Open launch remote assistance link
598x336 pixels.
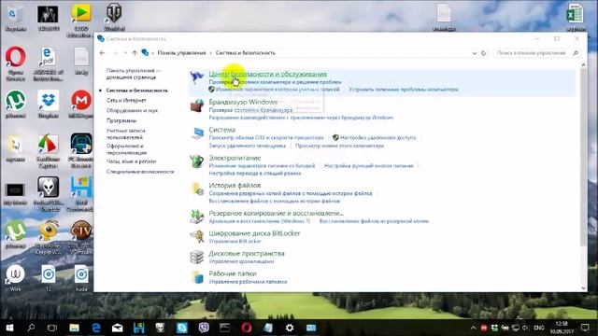(x=247, y=146)
